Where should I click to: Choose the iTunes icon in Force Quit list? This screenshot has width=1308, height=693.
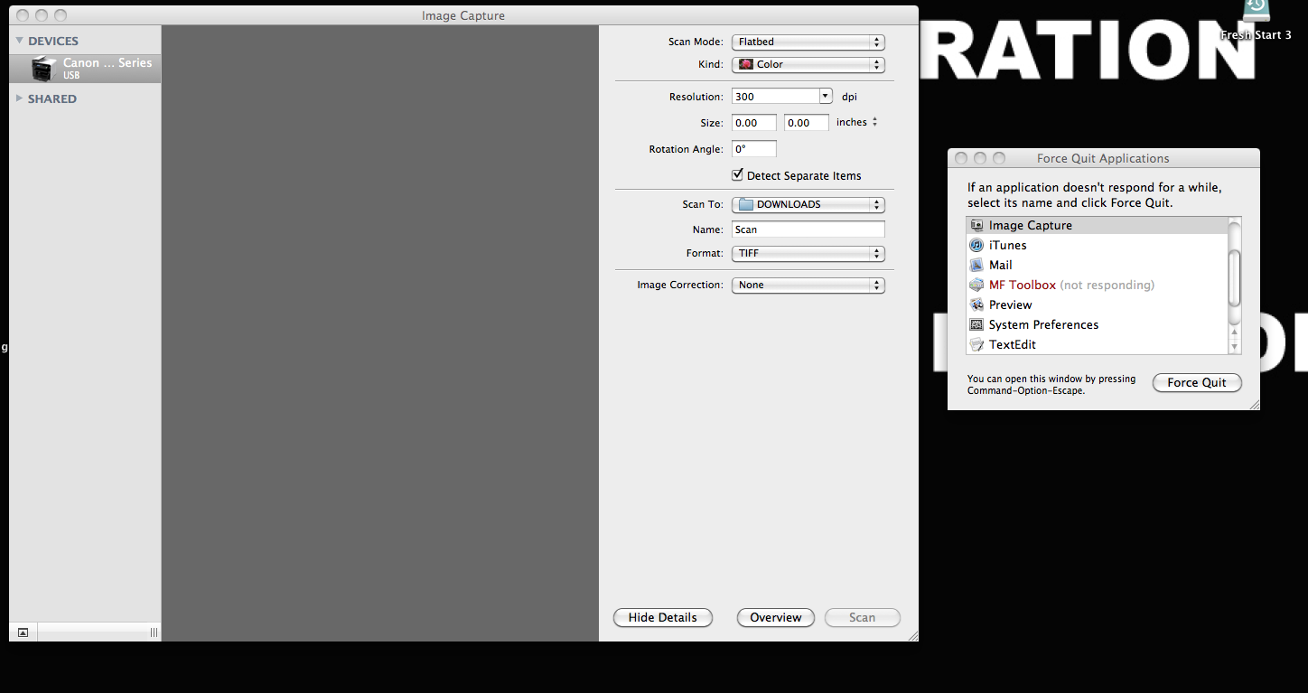pos(976,246)
